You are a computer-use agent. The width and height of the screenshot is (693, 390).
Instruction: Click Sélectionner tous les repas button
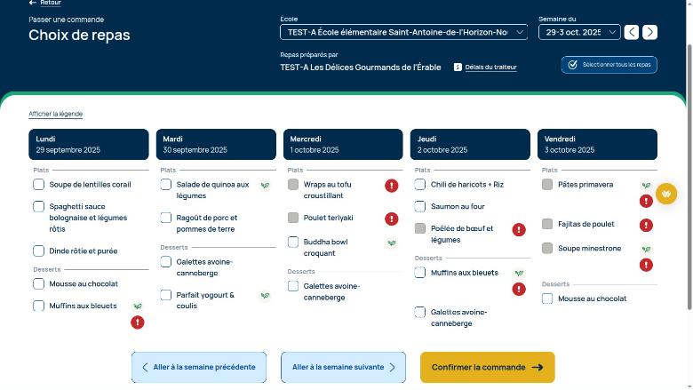[609, 65]
